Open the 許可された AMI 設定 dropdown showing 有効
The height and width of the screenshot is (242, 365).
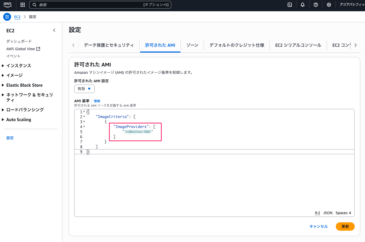[84, 89]
